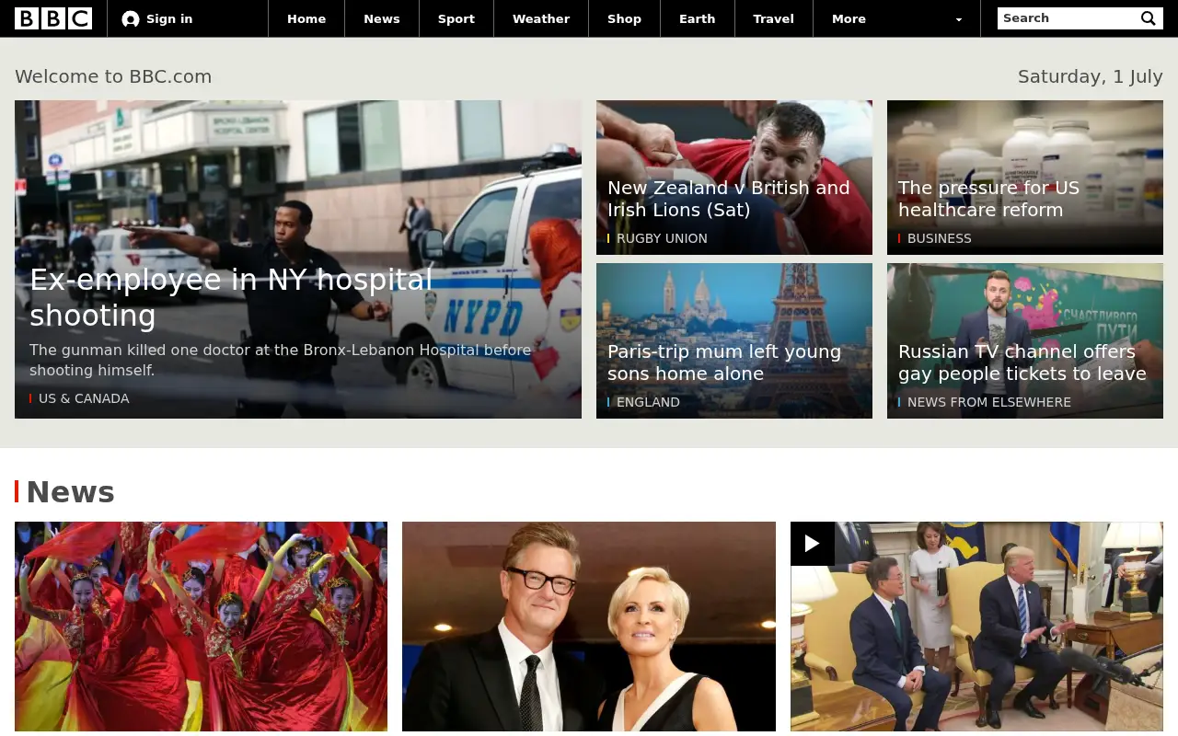Viewport: 1178px width, 736px height.
Task: Click the News section heading
Action: click(x=70, y=492)
